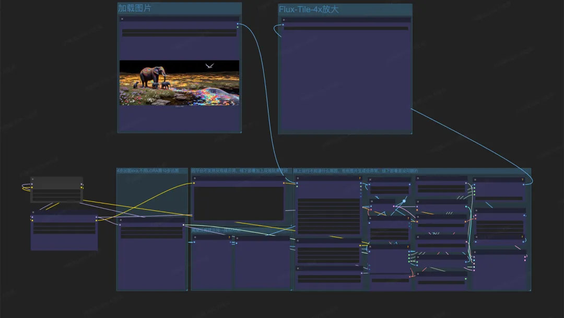Select the Flux-Tile-4x放大 group title

coord(309,9)
